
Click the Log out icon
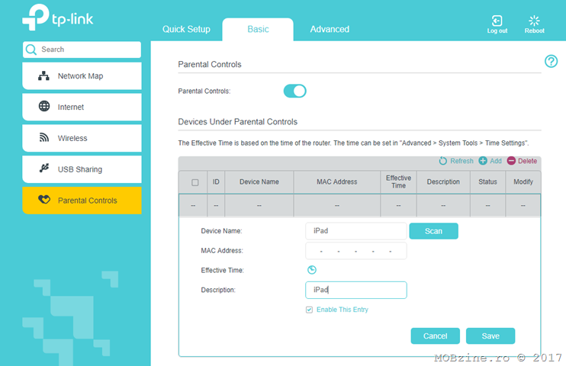coord(497,21)
